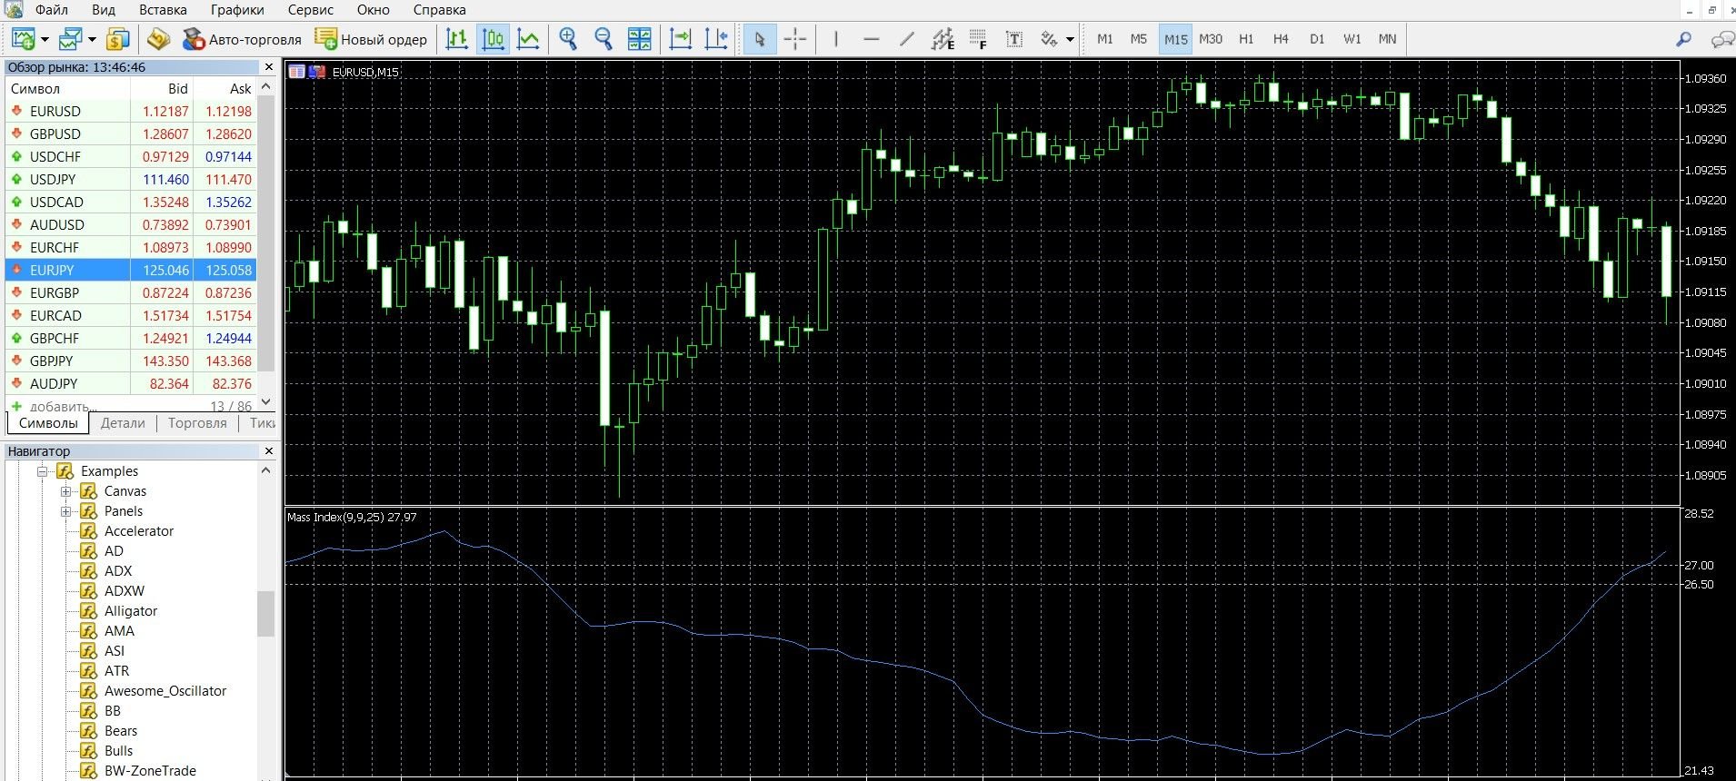Open the MetaEditor book icon
The height and width of the screenshot is (781, 1736).
tap(159, 39)
